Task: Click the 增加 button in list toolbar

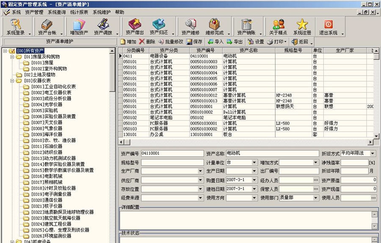Action: click(x=129, y=42)
